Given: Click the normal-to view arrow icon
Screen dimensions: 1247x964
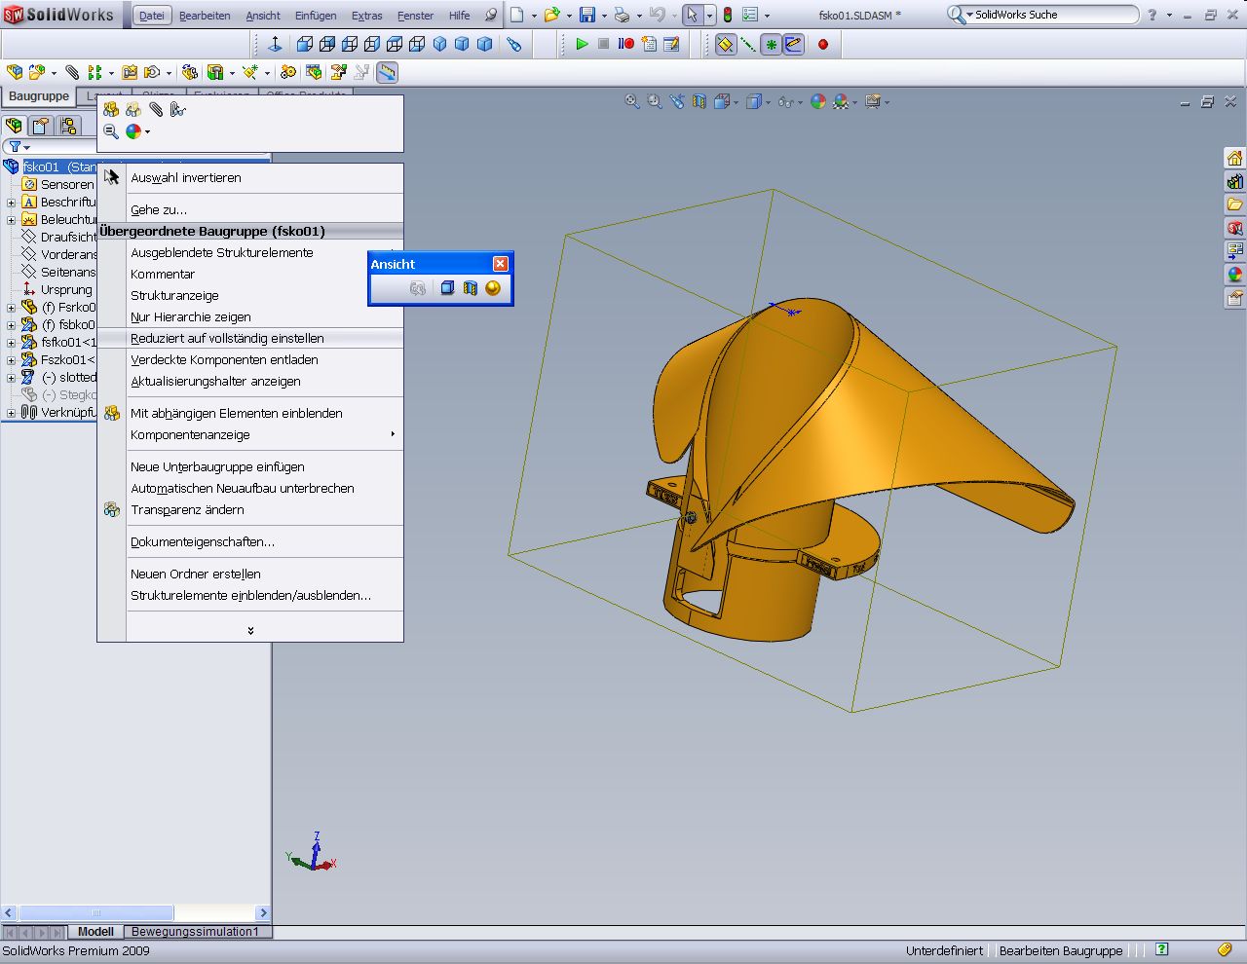Looking at the screenshot, I should coord(275,44).
